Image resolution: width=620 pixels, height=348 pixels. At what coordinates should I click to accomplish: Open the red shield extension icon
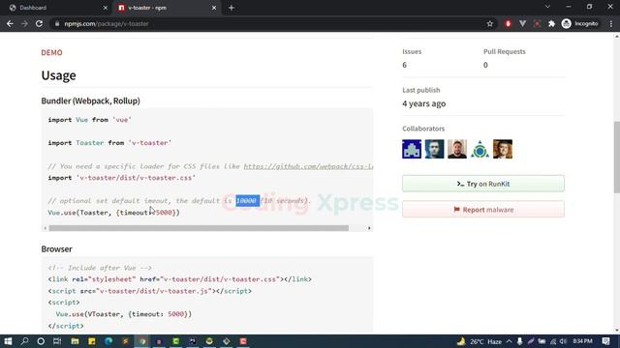point(508,23)
